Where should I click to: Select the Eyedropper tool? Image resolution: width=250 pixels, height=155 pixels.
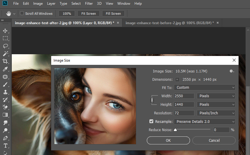click(5, 69)
